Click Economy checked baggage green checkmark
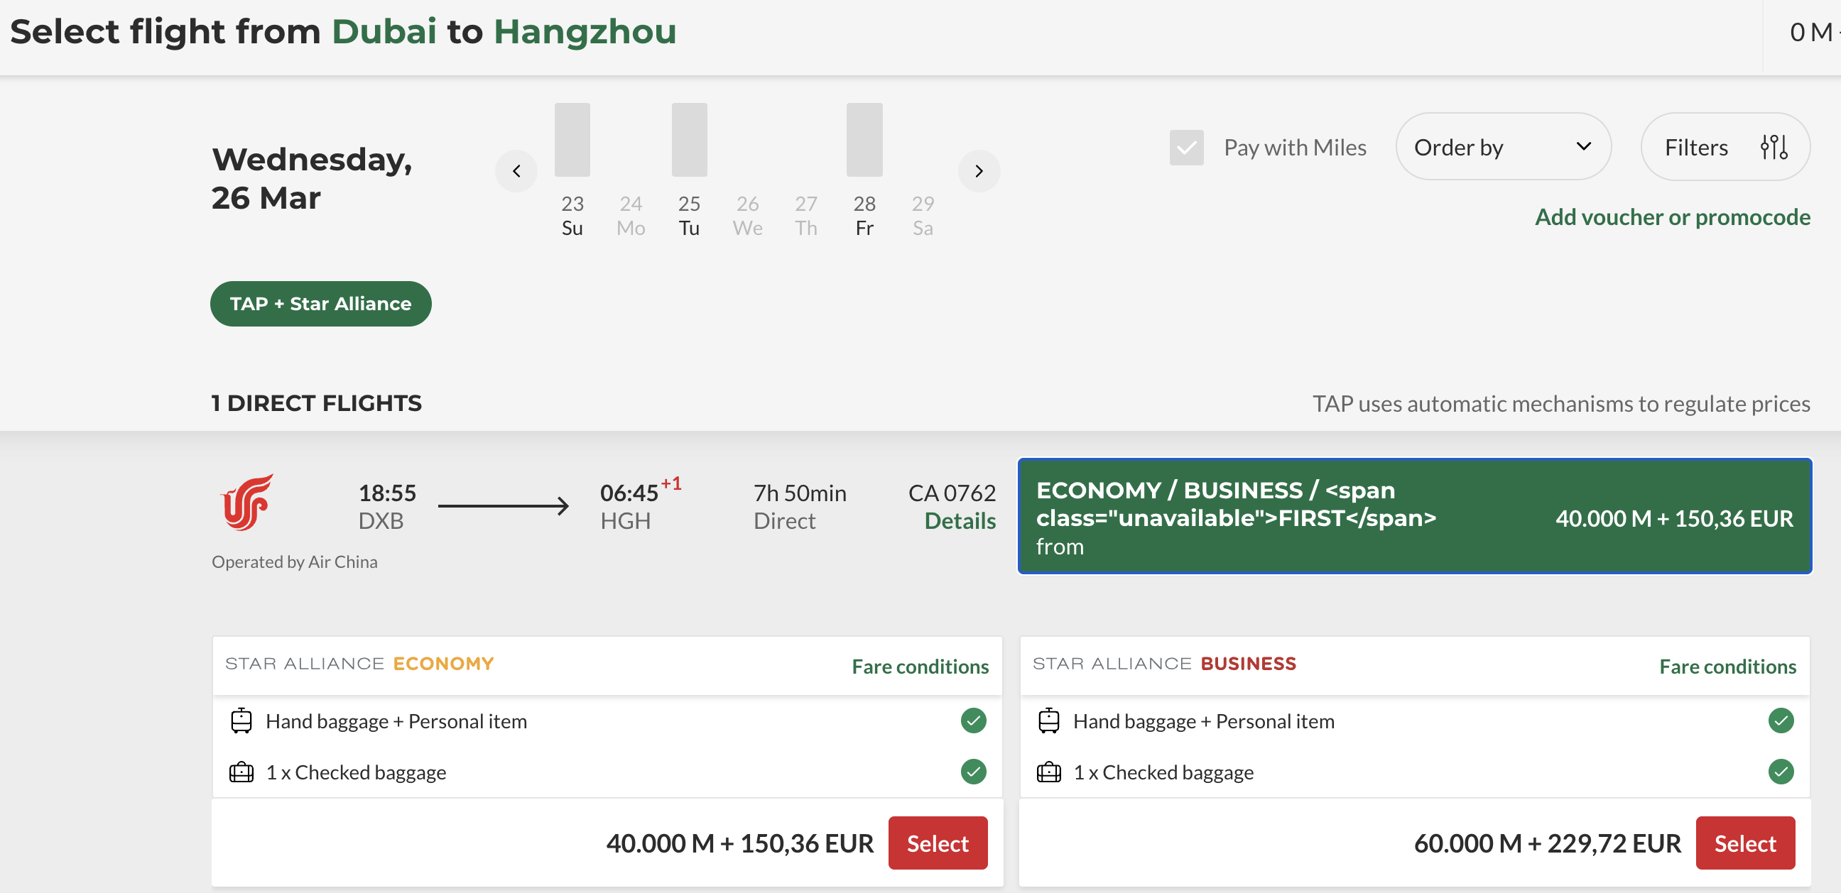Screen dimensions: 1841x893 click(973, 772)
